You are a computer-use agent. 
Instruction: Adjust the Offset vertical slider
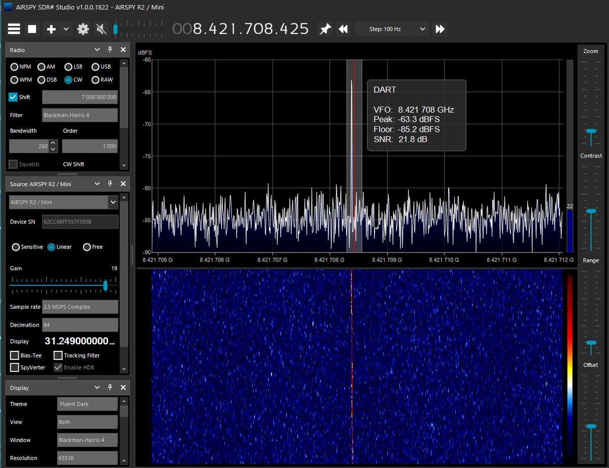coord(591,426)
